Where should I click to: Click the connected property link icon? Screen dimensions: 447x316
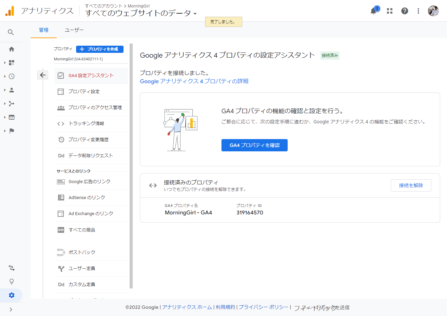(153, 185)
